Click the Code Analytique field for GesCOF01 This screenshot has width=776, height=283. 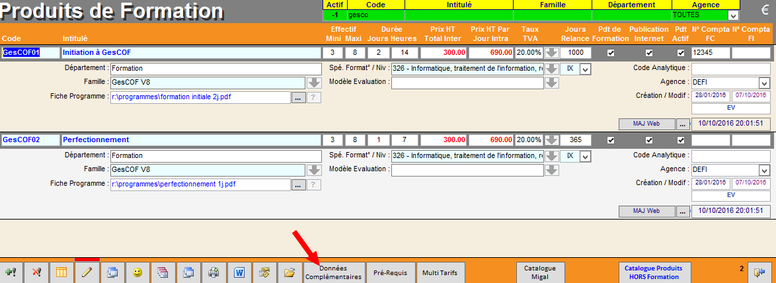(730, 68)
